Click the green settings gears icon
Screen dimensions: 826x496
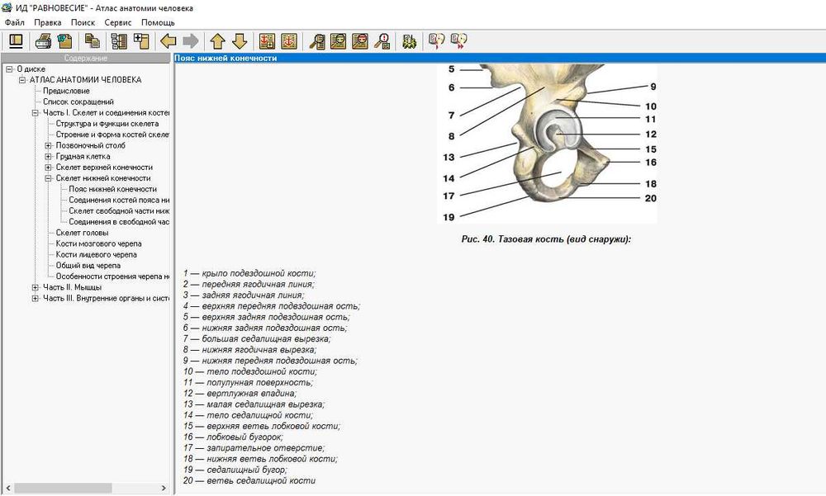[410, 40]
